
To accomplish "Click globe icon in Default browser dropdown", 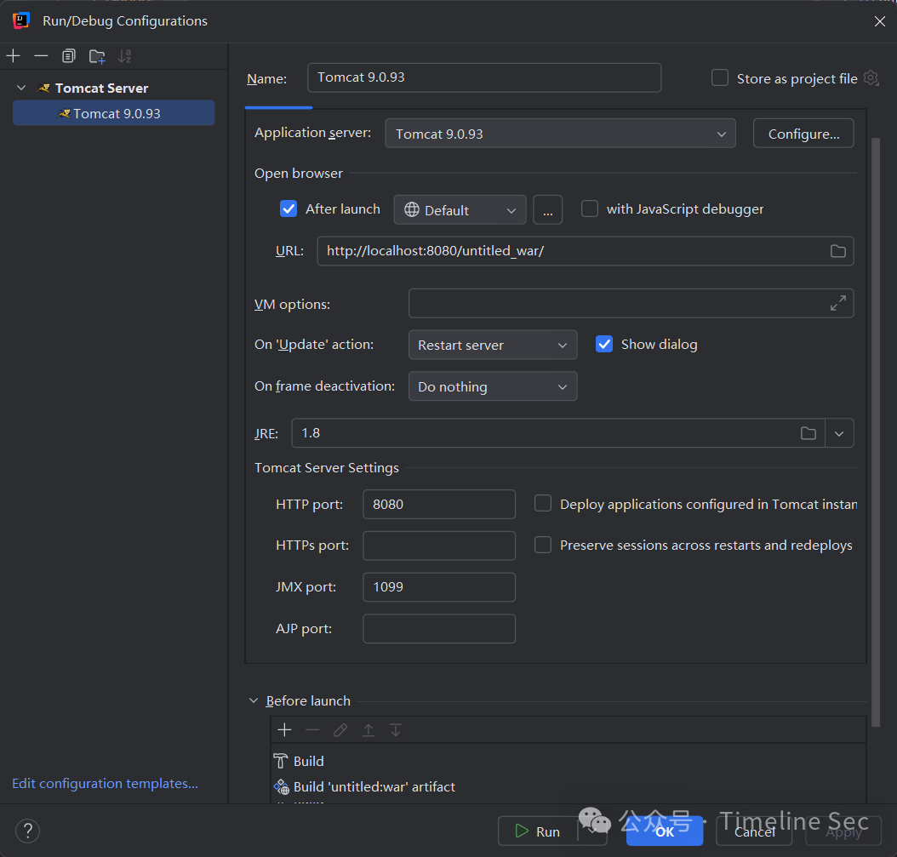I will click(x=412, y=210).
